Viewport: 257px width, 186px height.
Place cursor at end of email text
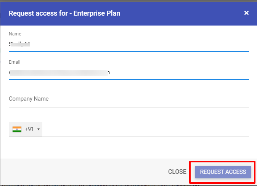pos(110,73)
